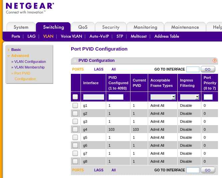Image resolution: width=222 pixels, height=178 pixels.
Task: Click the Port Priority input box
Action: (208, 97)
